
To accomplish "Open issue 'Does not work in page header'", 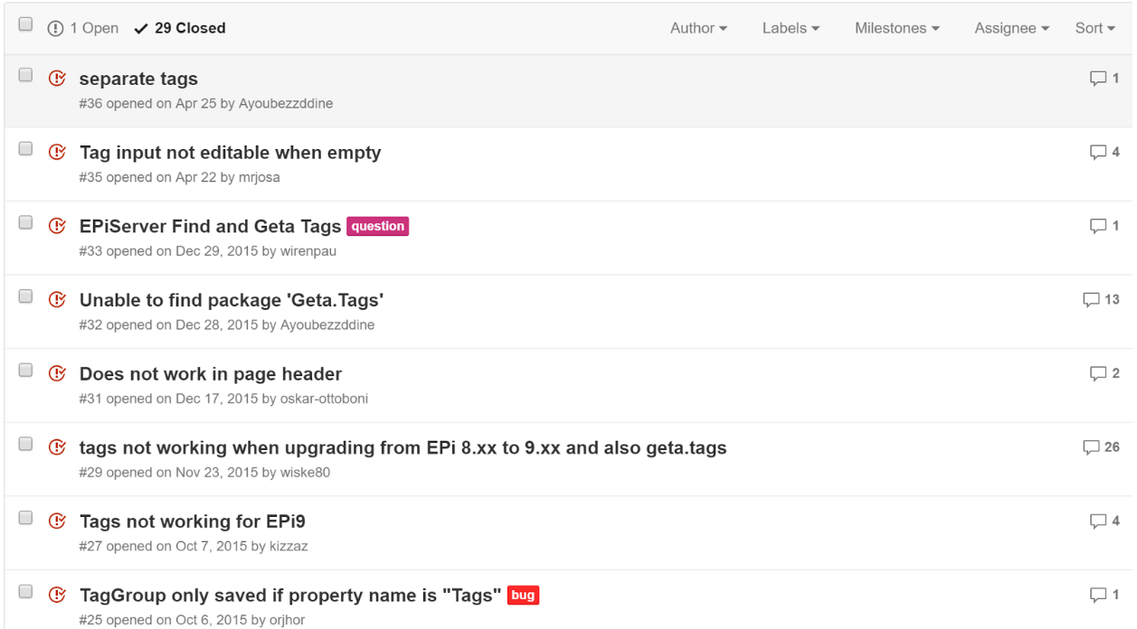I will pos(211,374).
